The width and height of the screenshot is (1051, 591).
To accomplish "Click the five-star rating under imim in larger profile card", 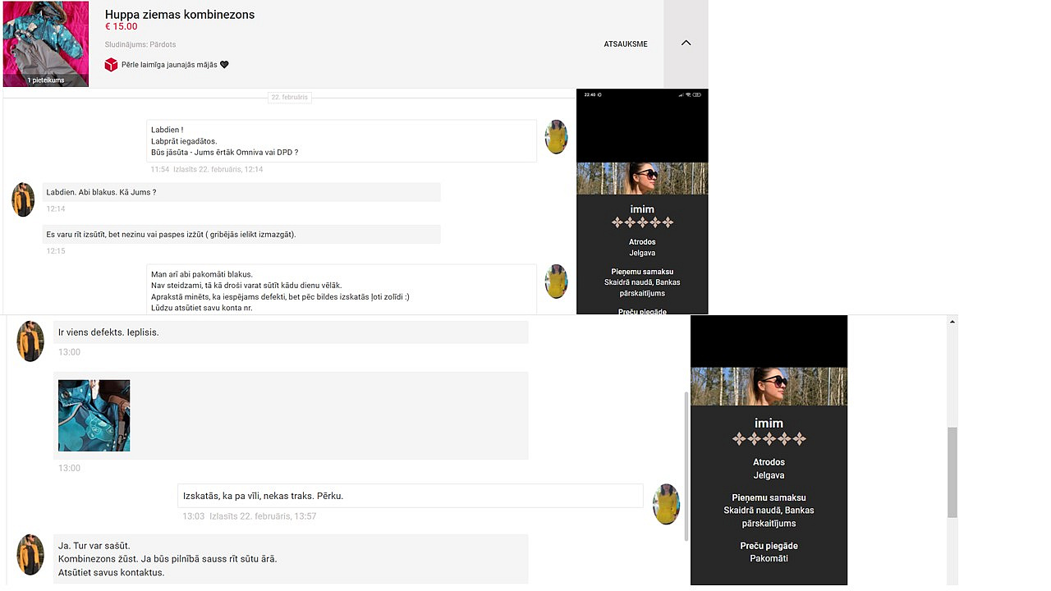I will (769, 439).
